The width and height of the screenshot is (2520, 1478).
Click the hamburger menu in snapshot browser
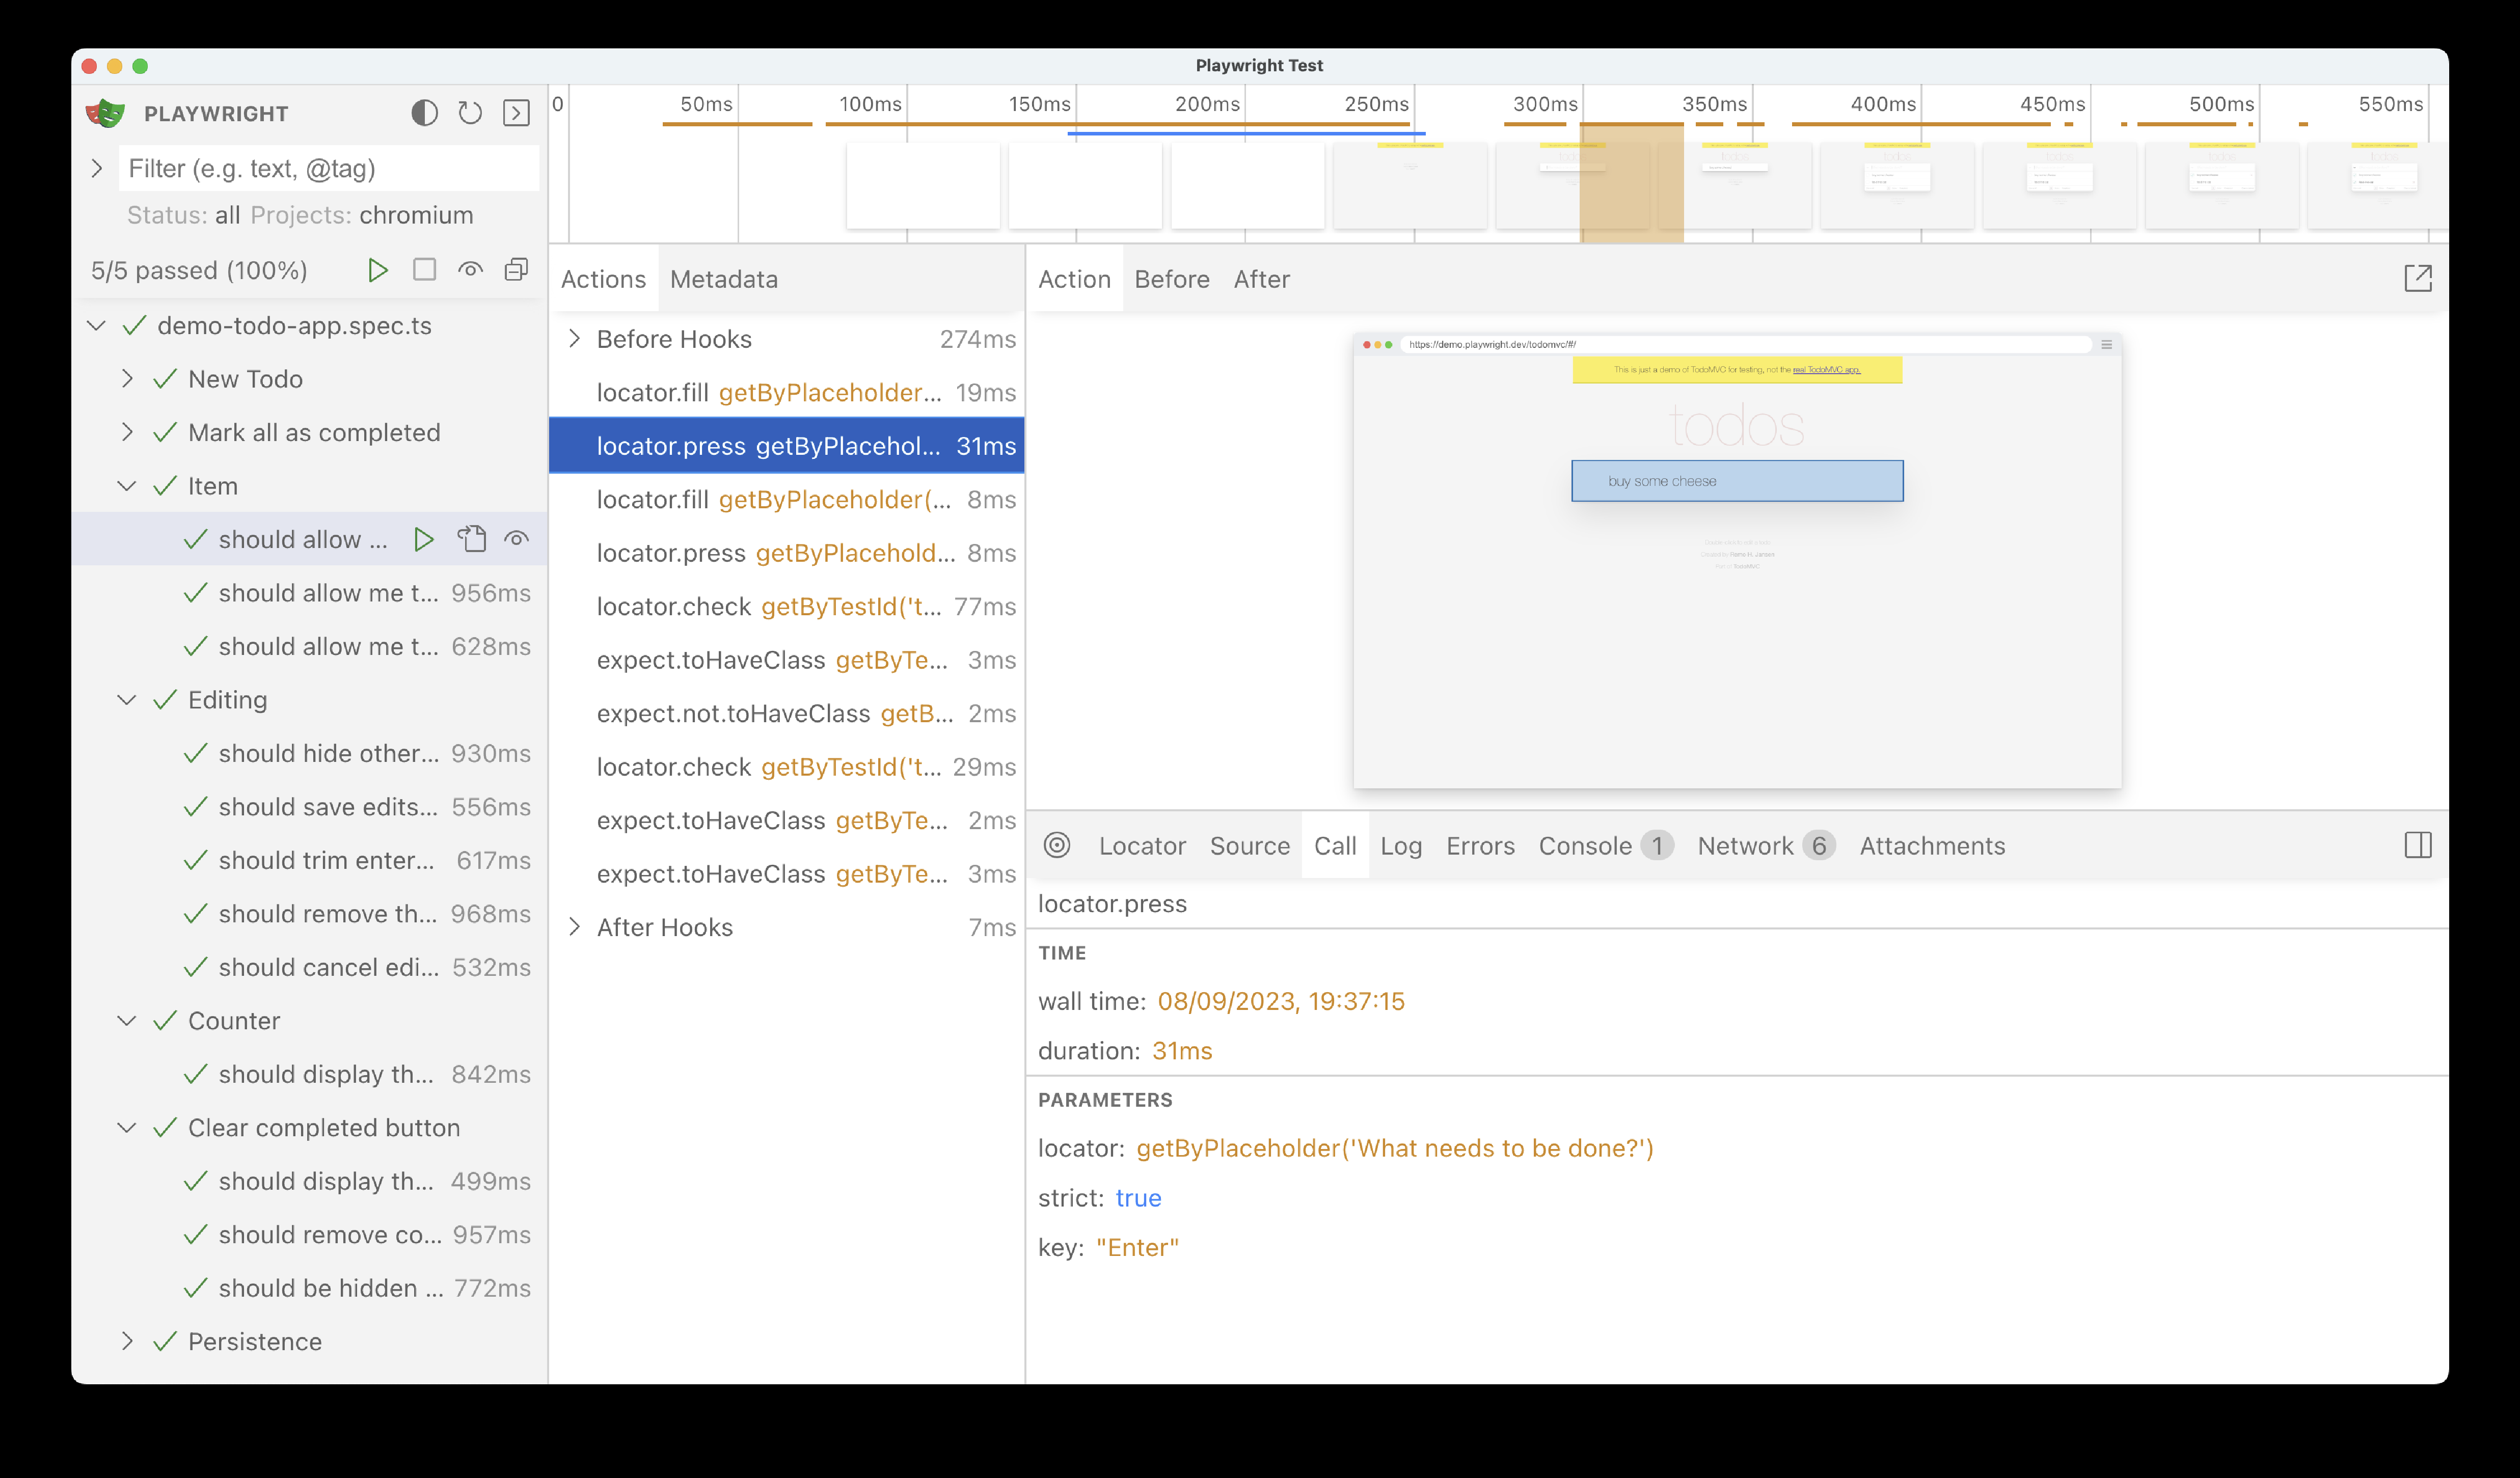tap(2106, 344)
